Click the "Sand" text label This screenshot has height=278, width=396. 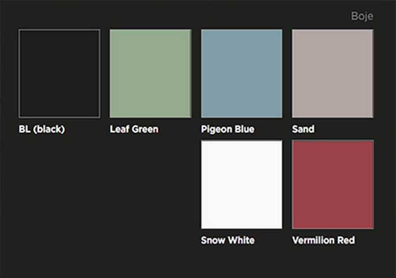tap(303, 129)
